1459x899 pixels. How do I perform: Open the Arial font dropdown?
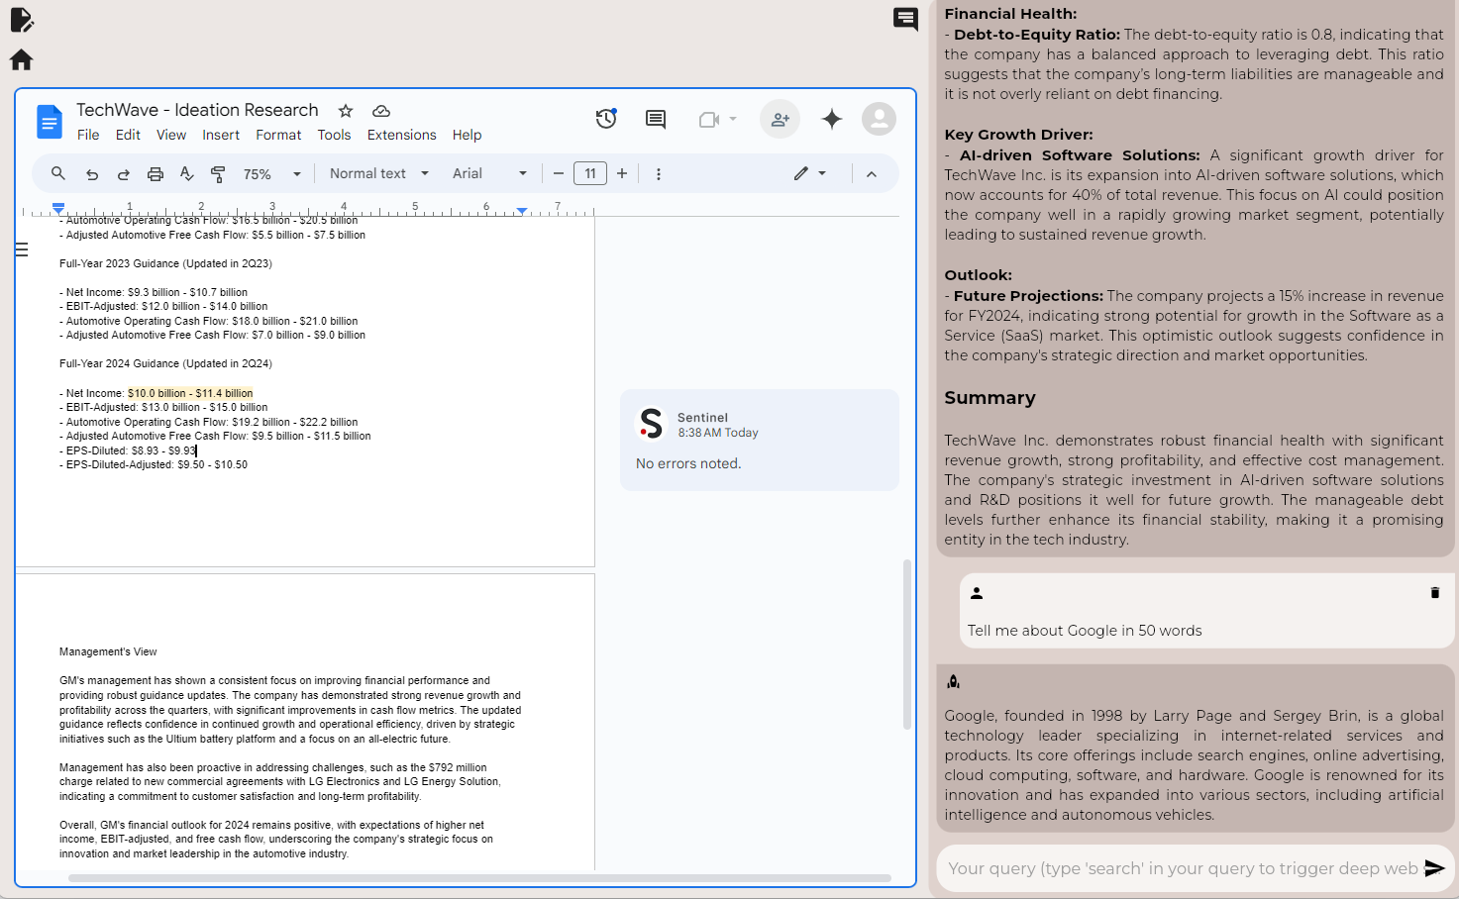(x=489, y=173)
